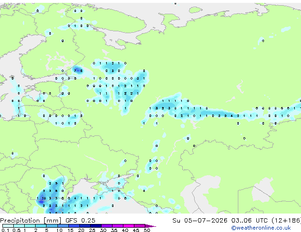Click the '35' legend scale label
This screenshot has width=301, height=232.
[x=114, y=230]
